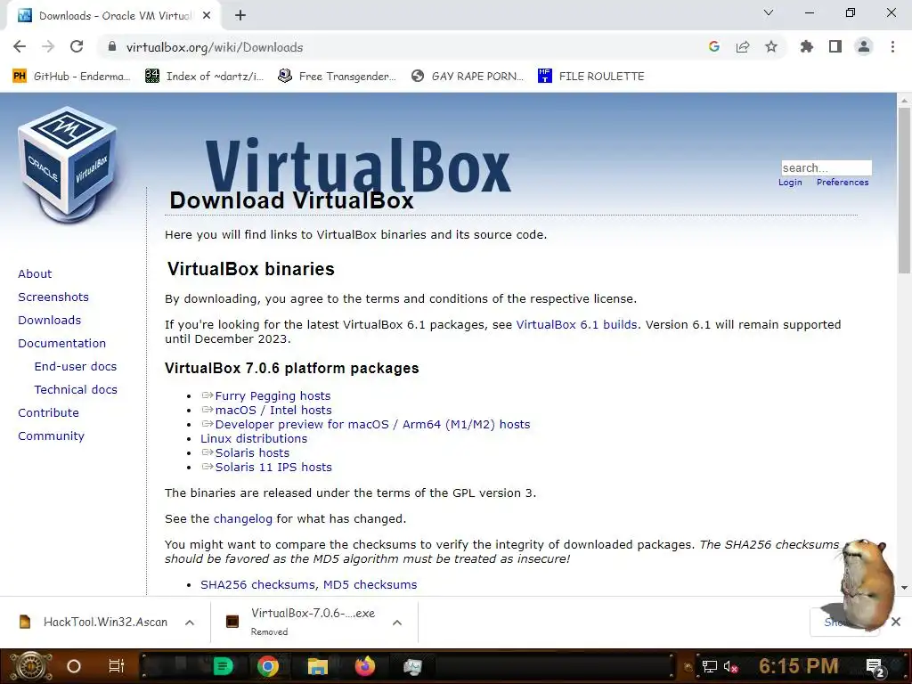The width and height of the screenshot is (912, 684).
Task: Open Task View on the taskbar
Action: click(x=117, y=666)
